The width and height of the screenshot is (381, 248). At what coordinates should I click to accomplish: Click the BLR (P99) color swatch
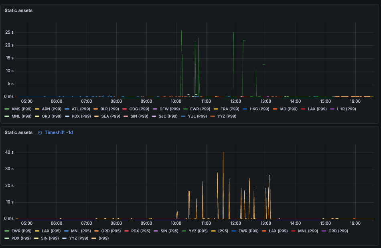point(96,109)
